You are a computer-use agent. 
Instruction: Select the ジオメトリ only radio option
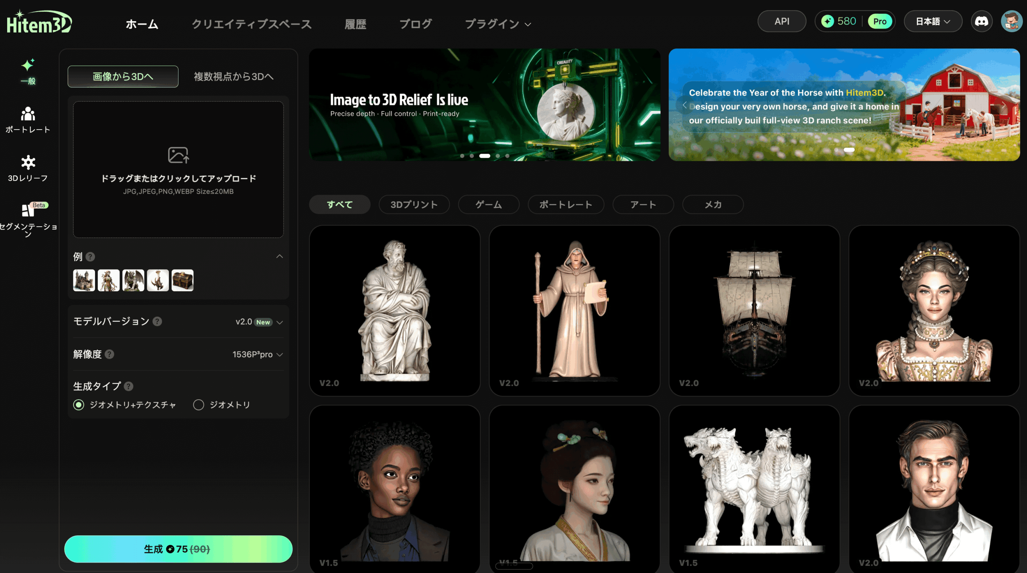[199, 405]
